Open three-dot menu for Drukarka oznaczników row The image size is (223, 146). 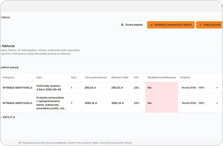click(x=217, y=103)
